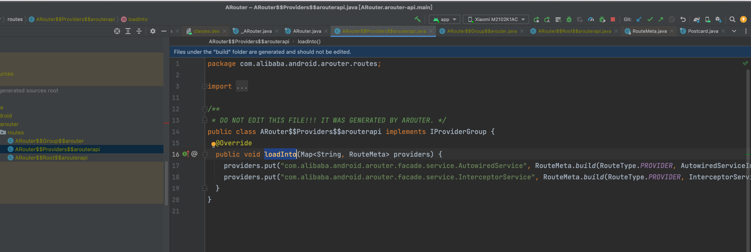
Task: Click the Sync Project with Gradle Files icon
Action: pos(697,19)
